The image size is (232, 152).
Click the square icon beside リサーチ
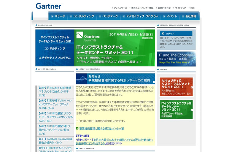coord(52,16)
